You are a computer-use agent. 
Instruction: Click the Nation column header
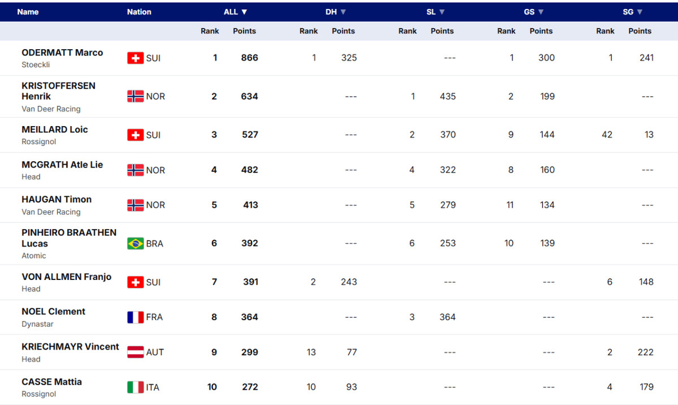pos(139,12)
